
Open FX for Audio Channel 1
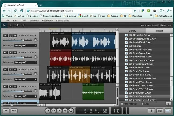click(5, 36)
